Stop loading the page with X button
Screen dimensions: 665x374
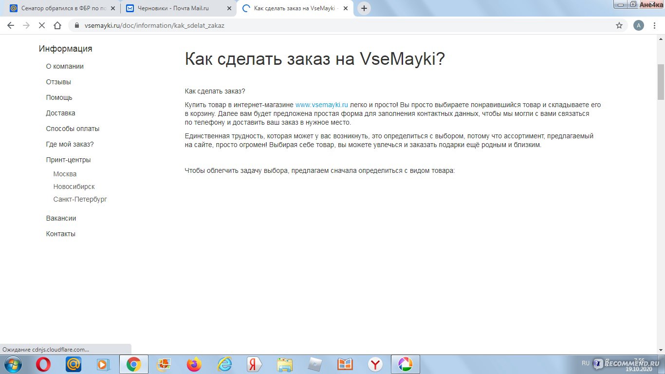coord(42,25)
